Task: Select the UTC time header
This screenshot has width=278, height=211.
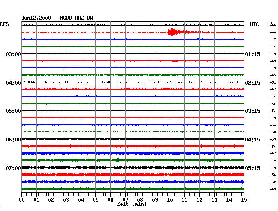Action: (x=254, y=24)
